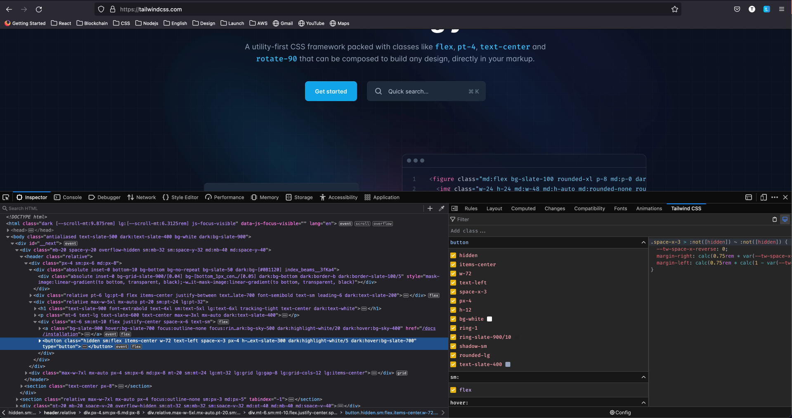Open the Firefox hamburger menu
Screen dimensions: 792x418
click(x=782, y=9)
